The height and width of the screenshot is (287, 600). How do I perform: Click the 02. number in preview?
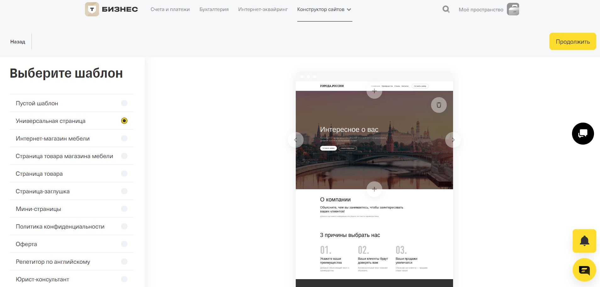pos(363,250)
